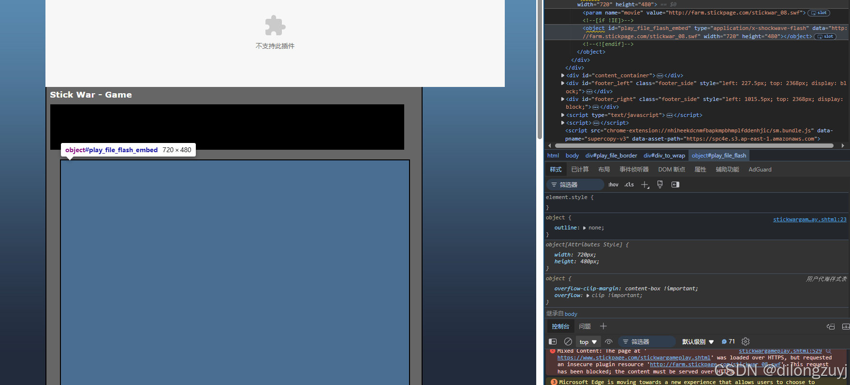The width and height of the screenshot is (850, 385).
Task: Expand the footer_right div node
Action: click(563, 99)
